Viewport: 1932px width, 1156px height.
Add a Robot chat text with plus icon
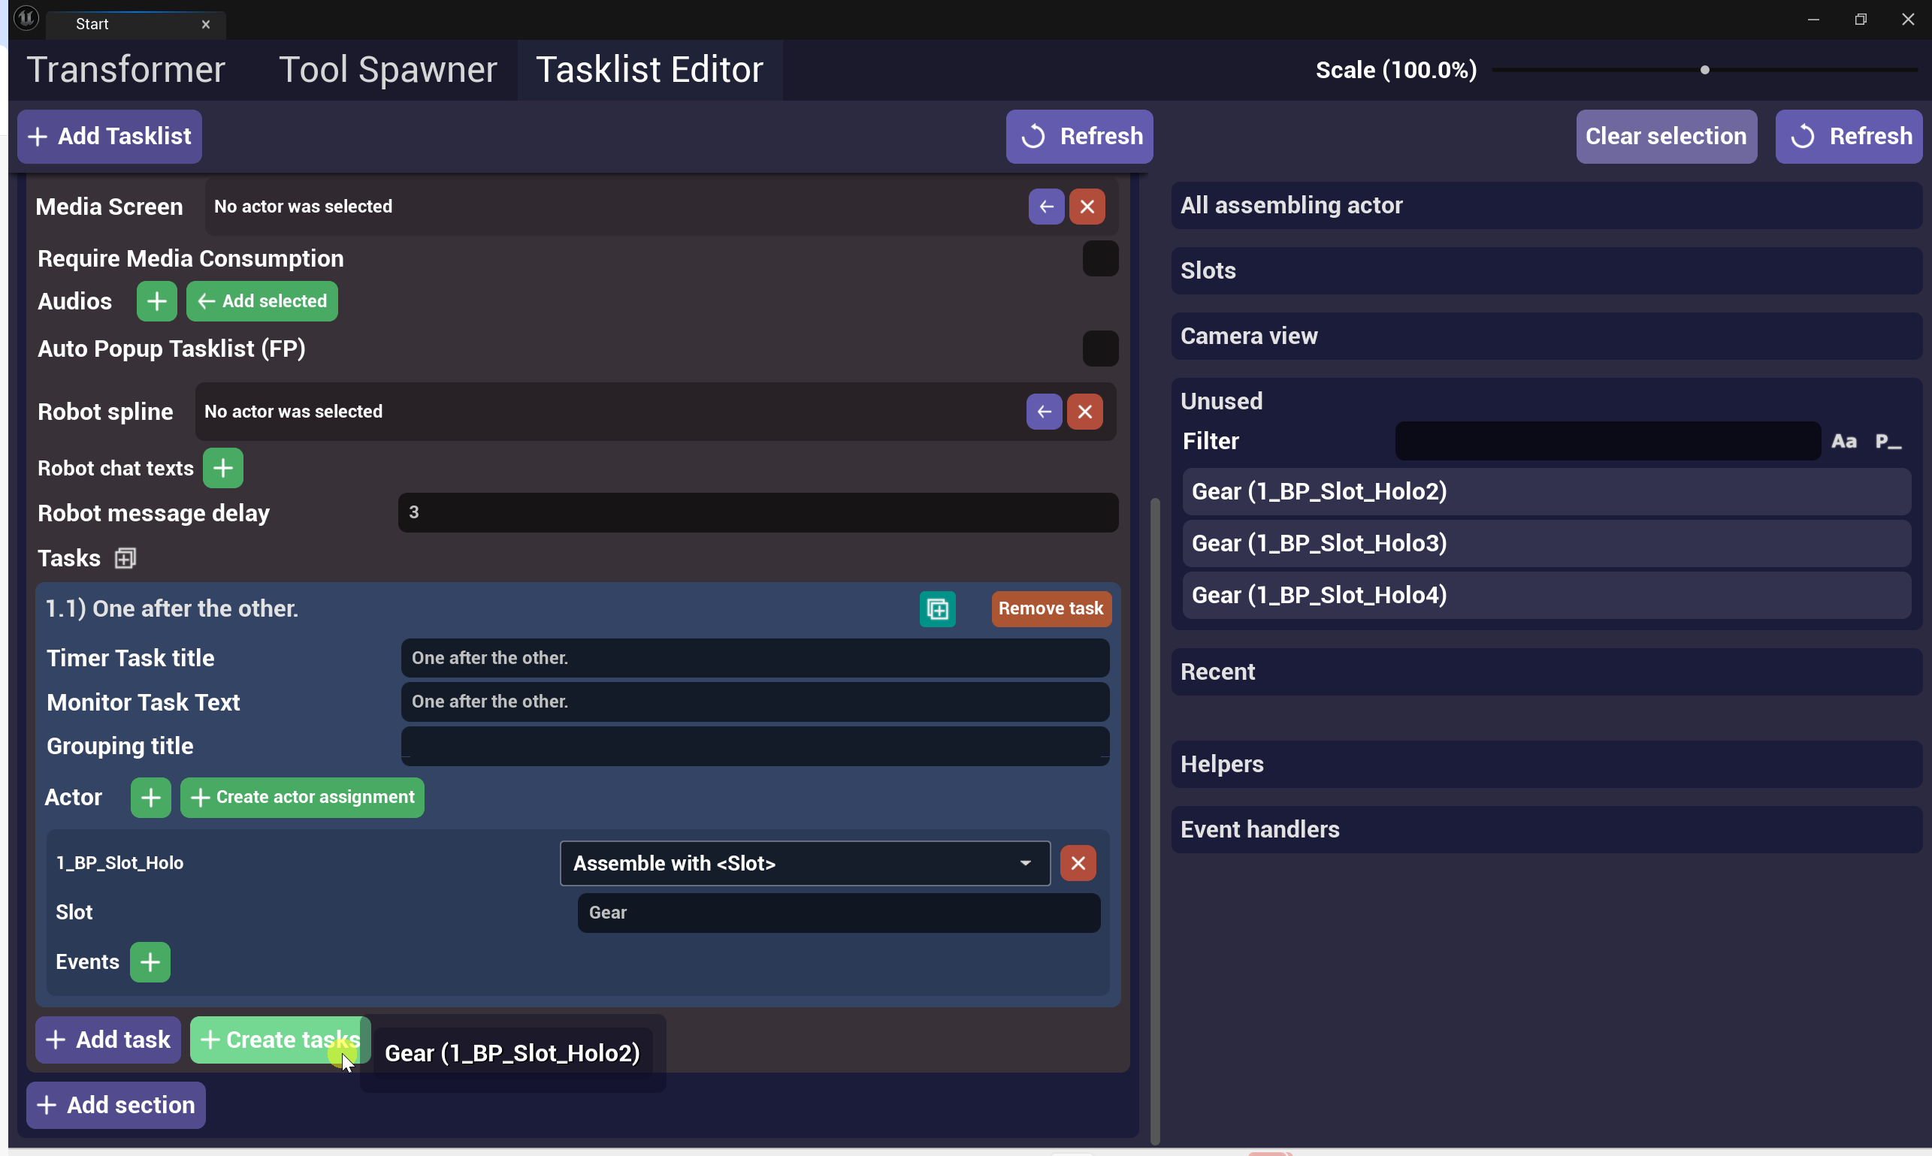[x=223, y=468]
